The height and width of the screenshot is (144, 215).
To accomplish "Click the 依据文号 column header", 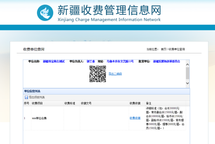I will pos(105,104).
